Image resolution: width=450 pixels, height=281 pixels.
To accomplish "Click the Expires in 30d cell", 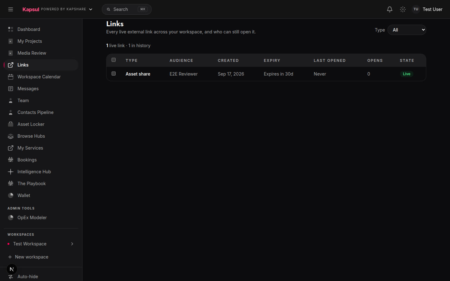I will click(278, 74).
